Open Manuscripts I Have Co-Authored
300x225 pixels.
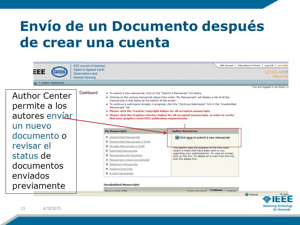tap(129, 160)
